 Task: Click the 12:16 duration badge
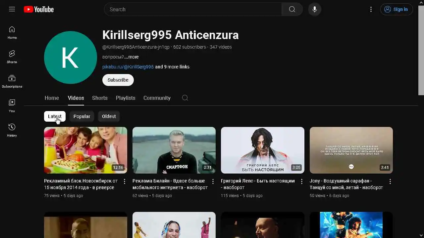point(118,168)
